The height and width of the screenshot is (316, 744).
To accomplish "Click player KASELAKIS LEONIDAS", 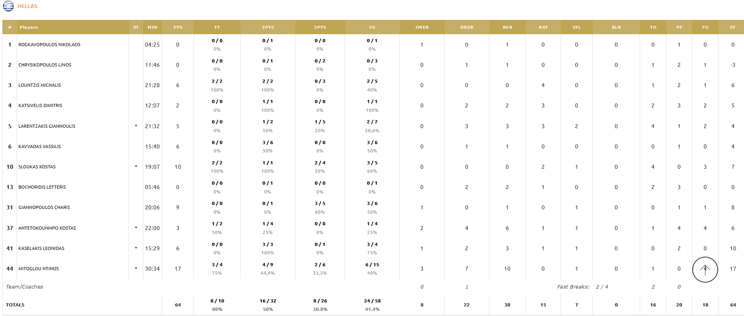I will click(x=41, y=248).
